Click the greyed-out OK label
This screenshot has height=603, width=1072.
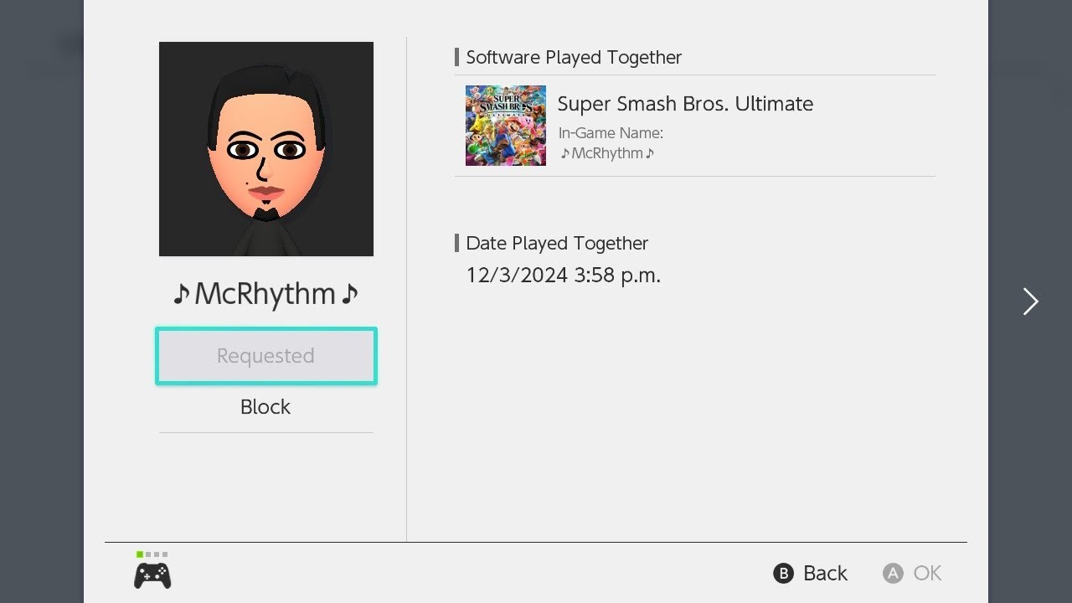(927, 573)
